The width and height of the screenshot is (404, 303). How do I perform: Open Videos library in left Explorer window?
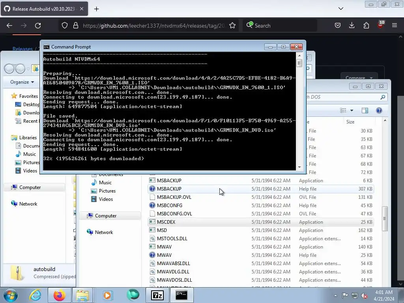point(30,170)
